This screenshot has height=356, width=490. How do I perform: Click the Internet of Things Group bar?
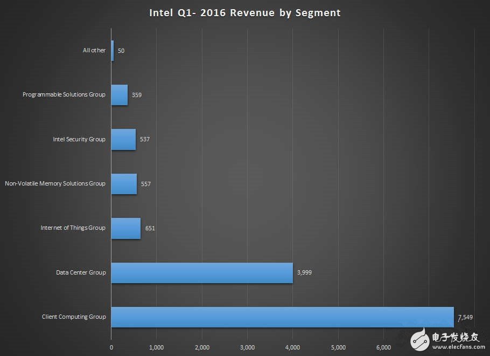126,228
